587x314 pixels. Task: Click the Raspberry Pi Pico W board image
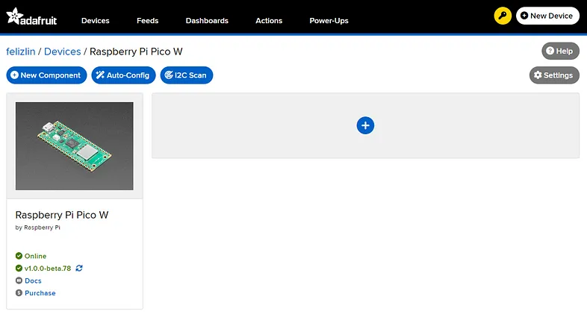74,145
